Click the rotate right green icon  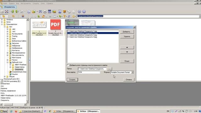[x=17, y=12]
